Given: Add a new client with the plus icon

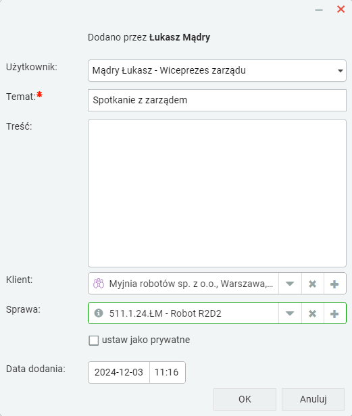Looking at the screenshot, I should [334, 284].
